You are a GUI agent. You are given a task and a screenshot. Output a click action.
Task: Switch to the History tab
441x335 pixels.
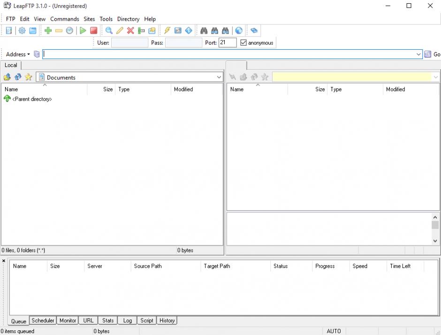(167, 320)
